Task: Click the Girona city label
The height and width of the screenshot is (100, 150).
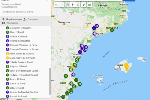Action: [122, 15]
